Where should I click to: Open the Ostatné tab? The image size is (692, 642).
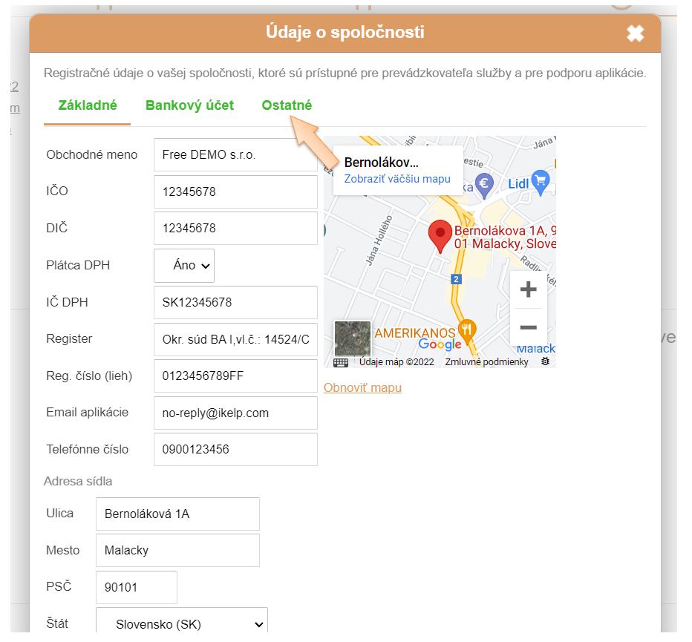(287, 105)
